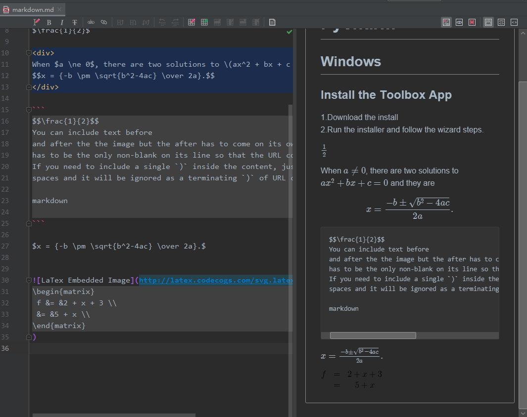Click the small rendered one-half fraction in preview
Screen dimensions: 527x417
tap(324, 150)
